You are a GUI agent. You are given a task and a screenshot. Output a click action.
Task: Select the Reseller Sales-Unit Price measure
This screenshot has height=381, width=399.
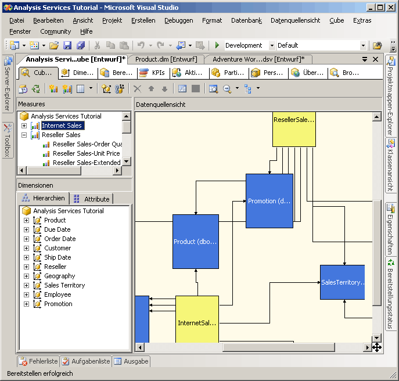click(87, 153)
